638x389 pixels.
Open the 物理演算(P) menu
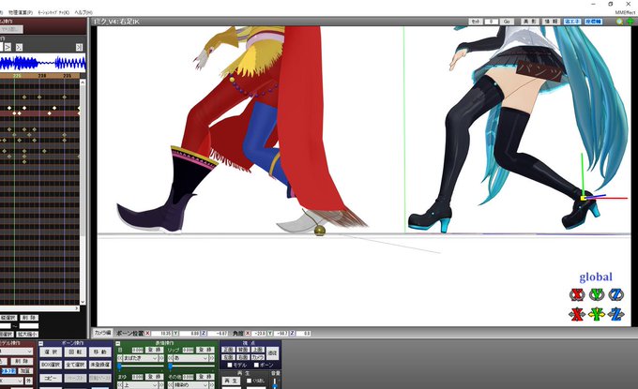(x=21, y=12)
